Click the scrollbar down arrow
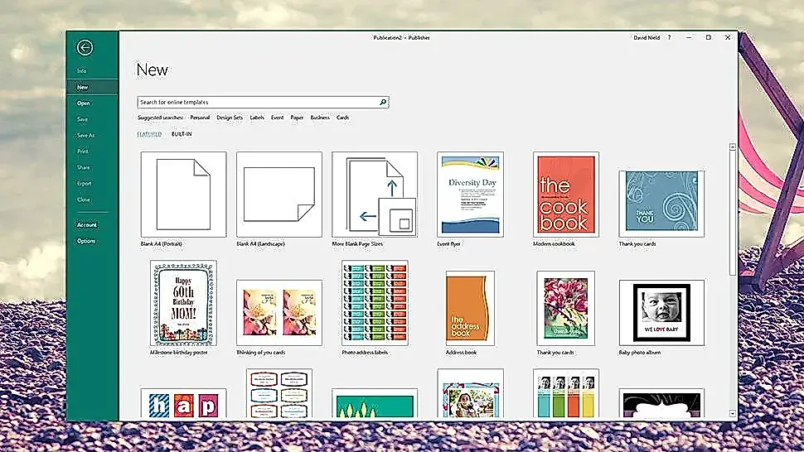This screenshot has height=452, width=804. click(732, 414)
